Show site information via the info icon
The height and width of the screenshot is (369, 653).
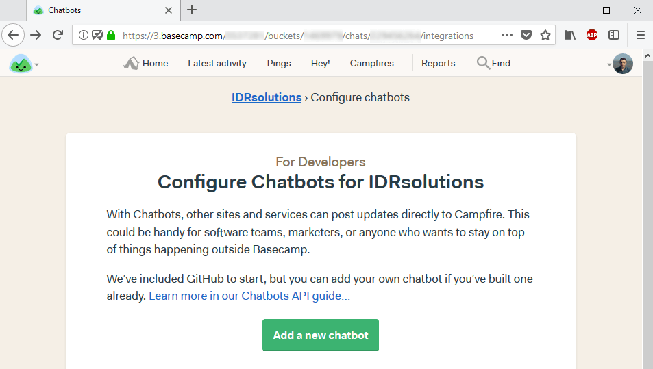point(84,36)
